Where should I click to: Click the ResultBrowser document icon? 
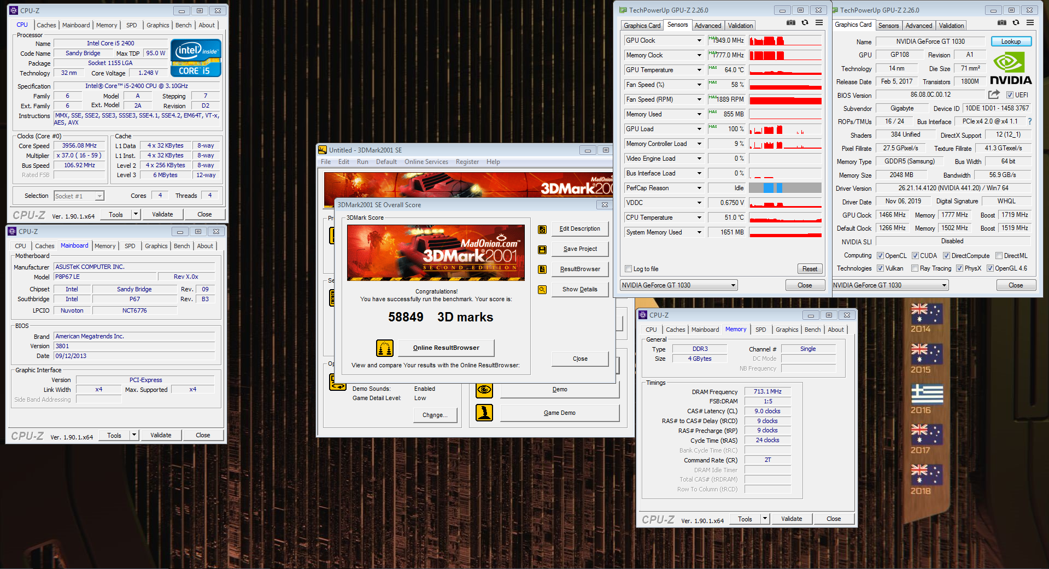click(542, 269)
